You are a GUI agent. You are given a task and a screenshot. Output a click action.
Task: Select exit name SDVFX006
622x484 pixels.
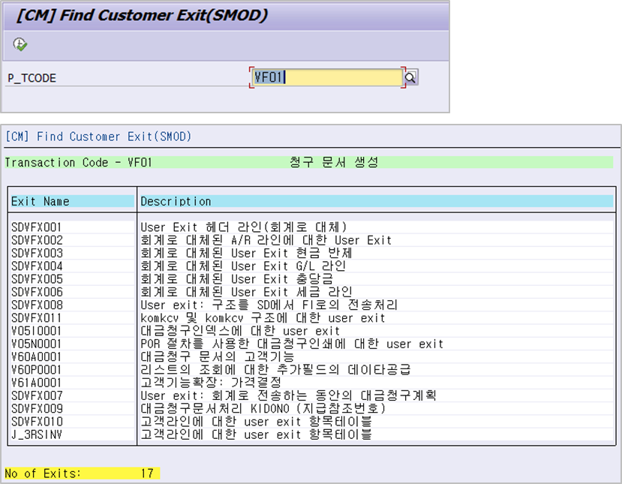point(37,292)
